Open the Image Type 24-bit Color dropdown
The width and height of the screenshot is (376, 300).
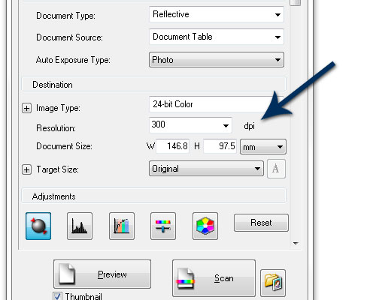coord(217,104)
